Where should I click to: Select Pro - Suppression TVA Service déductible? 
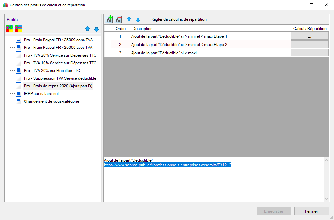(x=60, y=78)
